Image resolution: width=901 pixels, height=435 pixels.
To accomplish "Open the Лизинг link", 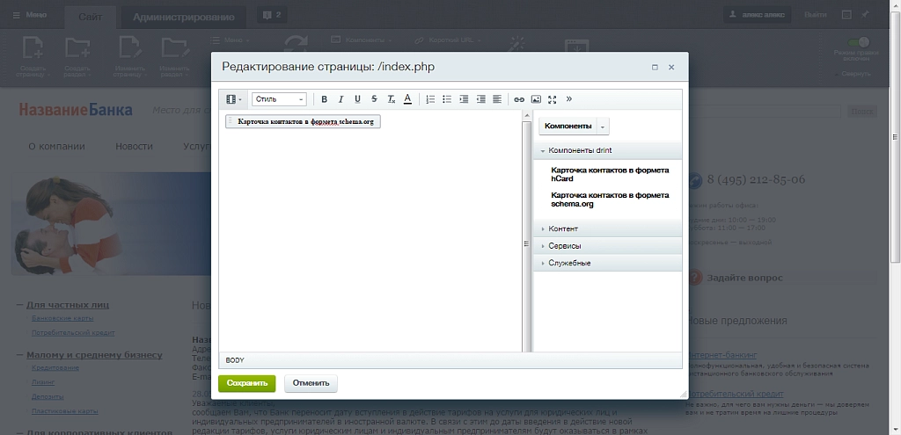I will 43,382.
